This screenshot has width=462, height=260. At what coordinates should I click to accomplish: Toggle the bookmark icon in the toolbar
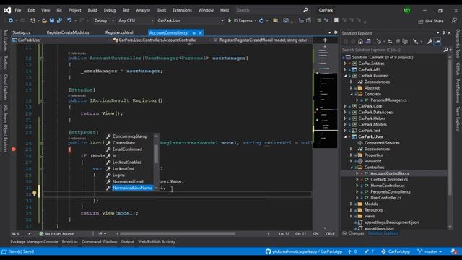(336, 21)
